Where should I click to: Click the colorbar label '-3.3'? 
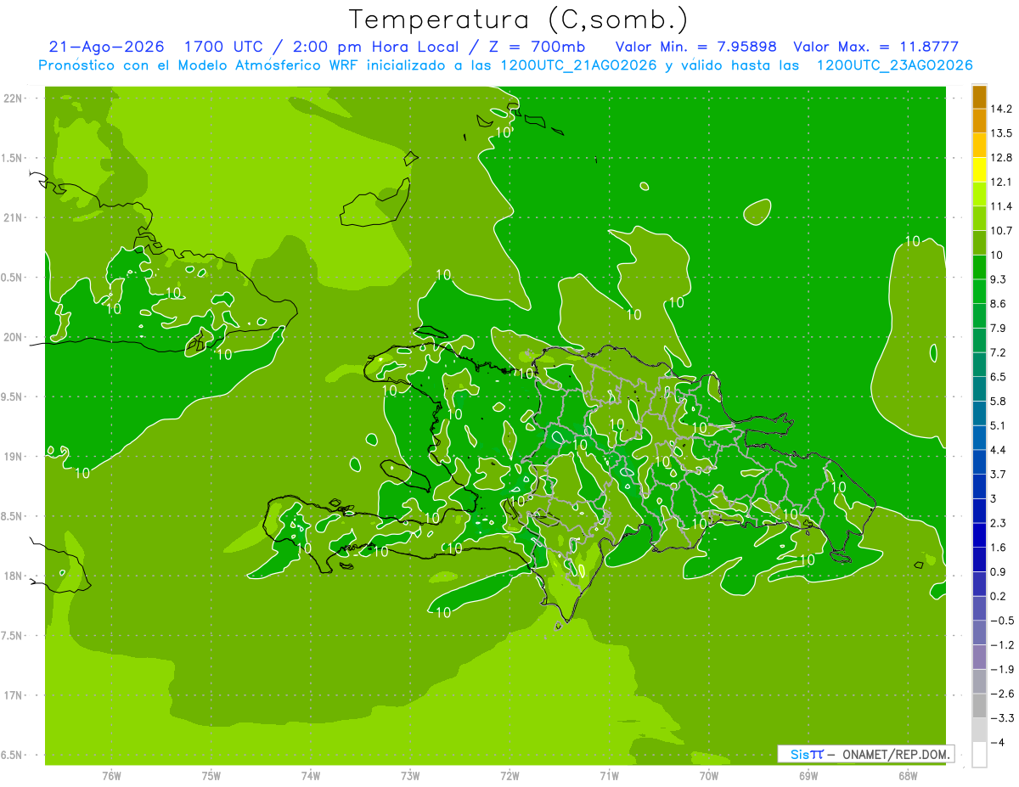(1001, 717)
